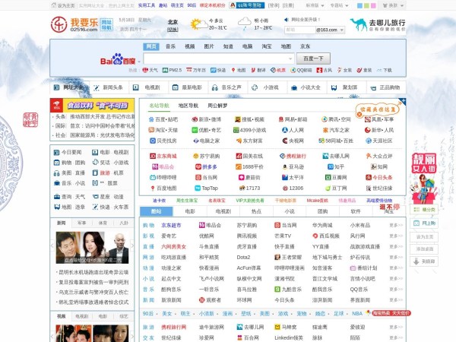
Task: Open the 快递 express tracking quick link
Action: click(x=218, y=70)
